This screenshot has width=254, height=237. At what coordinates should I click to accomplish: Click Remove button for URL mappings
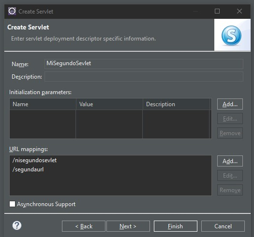tap(230, 190)
